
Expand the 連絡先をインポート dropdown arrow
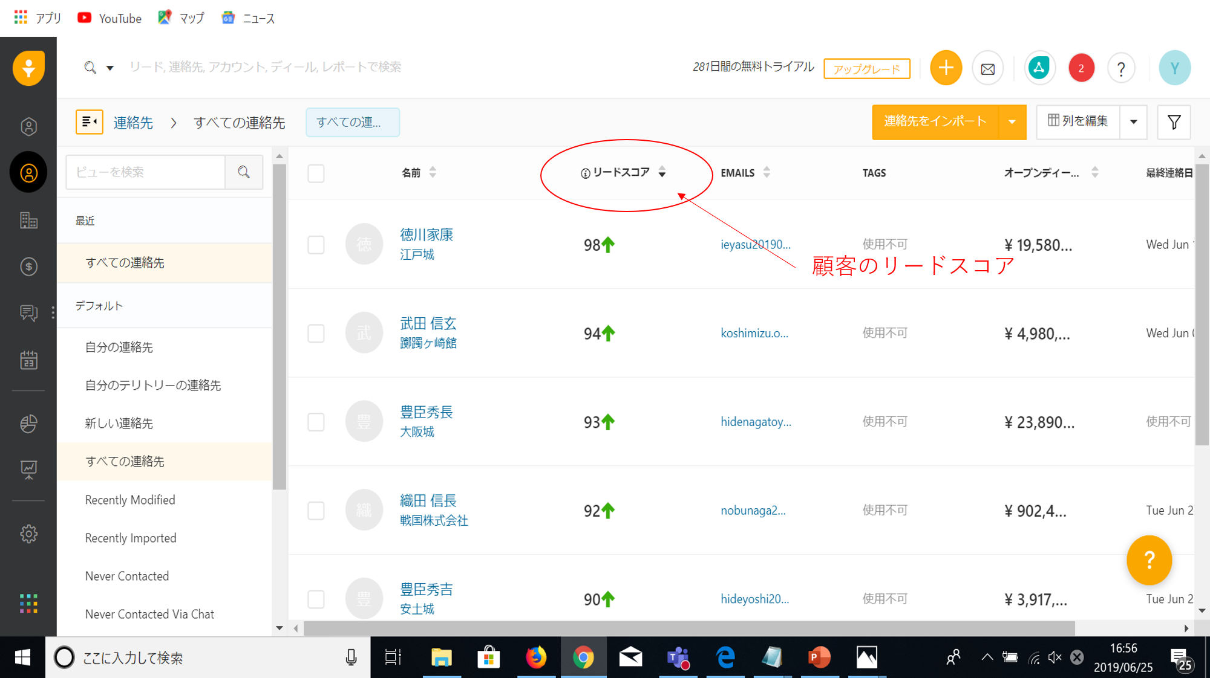point(1012,122)
